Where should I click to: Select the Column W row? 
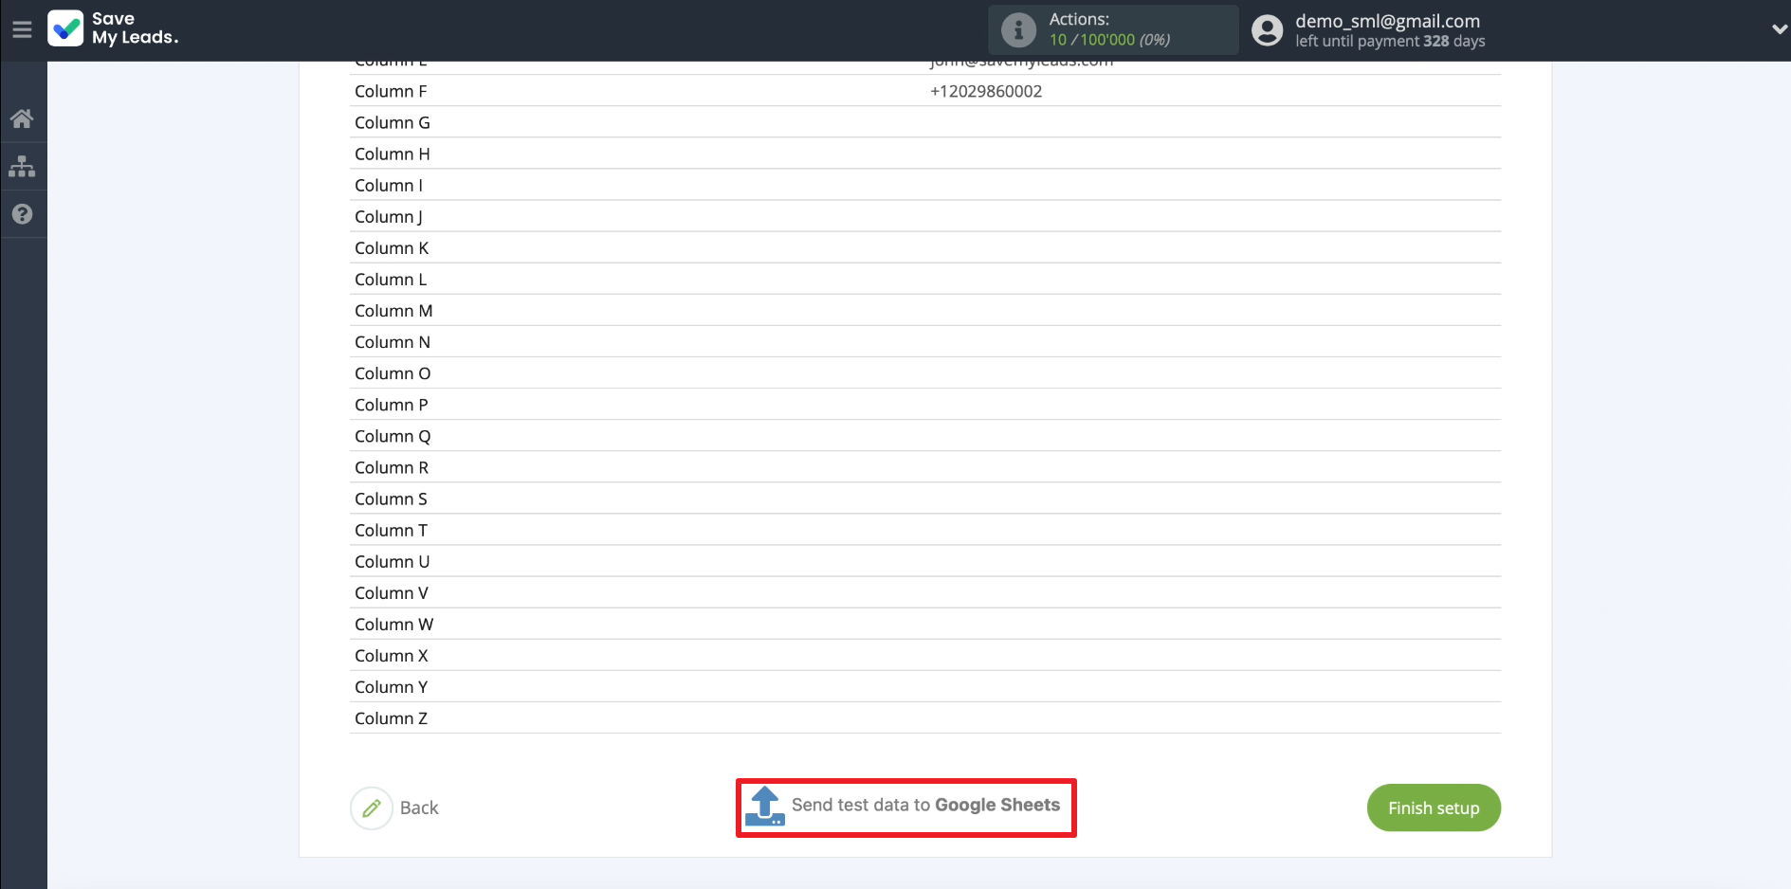925,623
